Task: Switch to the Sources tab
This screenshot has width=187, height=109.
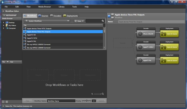Action: click(43, 16)
